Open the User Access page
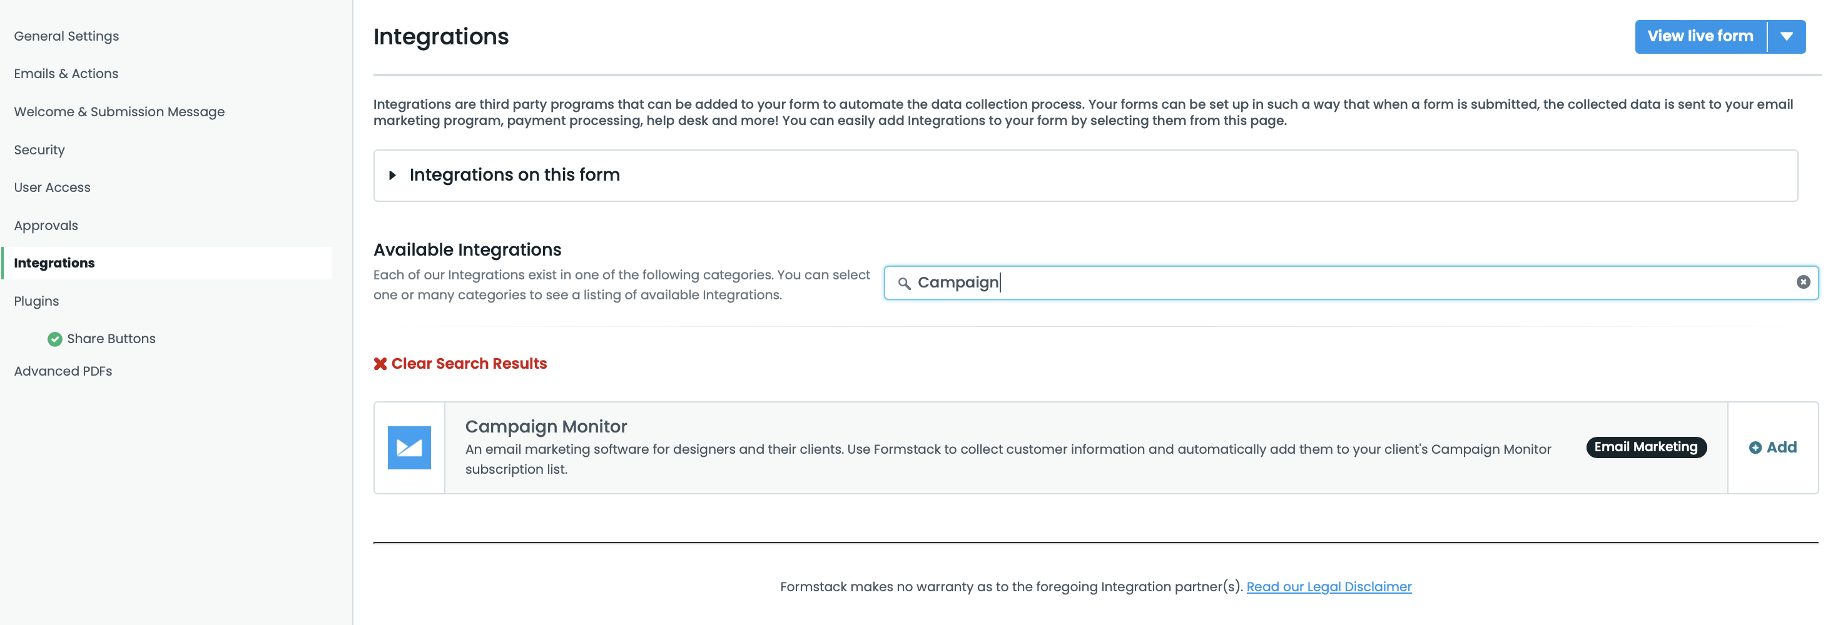 tap(53, 187)
